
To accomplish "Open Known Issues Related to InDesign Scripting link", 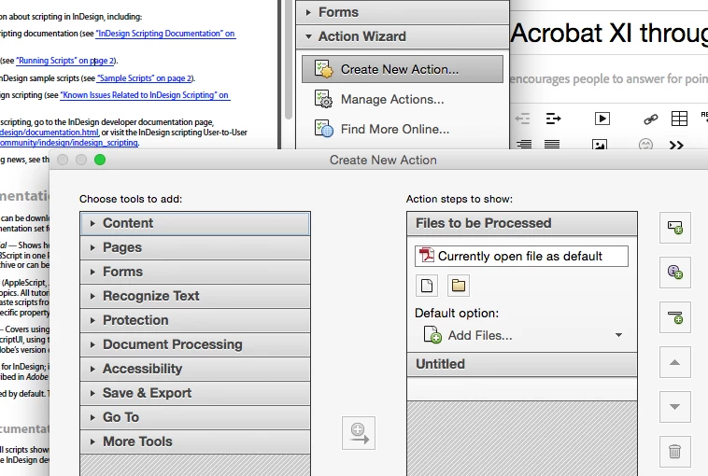I will pyautogui.click(x=145, y=95).
